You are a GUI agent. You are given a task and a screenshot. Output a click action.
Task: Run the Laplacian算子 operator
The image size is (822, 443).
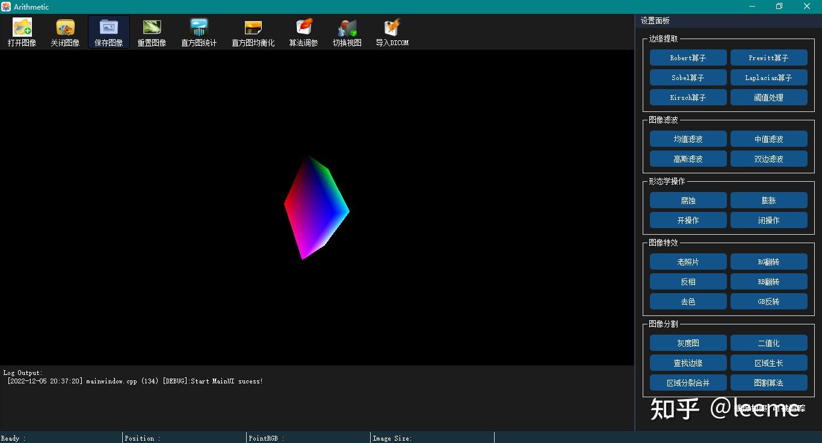point(769,77)
